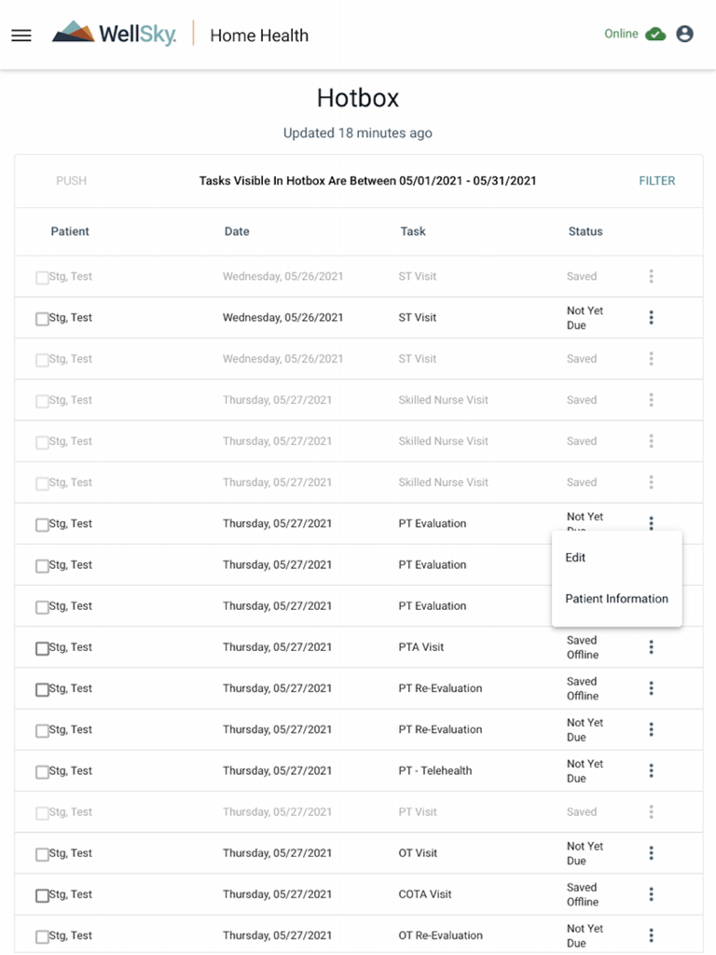
Task: Open the kebab menu on the first PT Re-Evaluation row
Action: pos(651,687)
